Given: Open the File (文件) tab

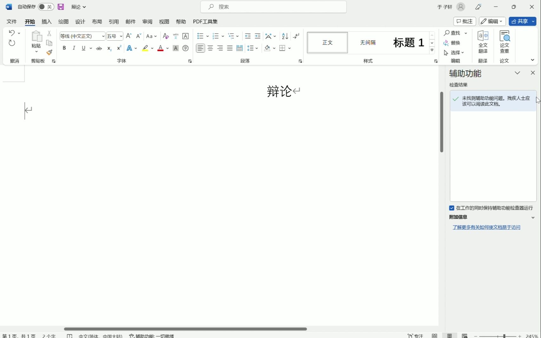Looking at the screenshot, I should tap(12, 22).
